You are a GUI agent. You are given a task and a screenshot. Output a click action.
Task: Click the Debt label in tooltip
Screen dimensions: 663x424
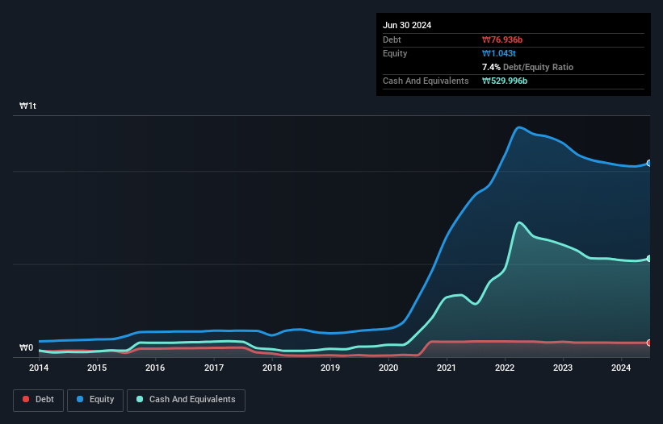click(392, 39)
